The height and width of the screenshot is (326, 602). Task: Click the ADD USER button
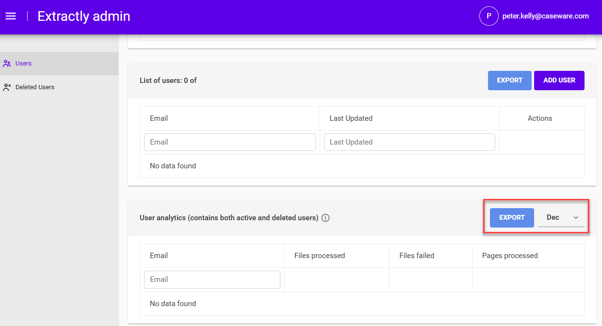559,80
